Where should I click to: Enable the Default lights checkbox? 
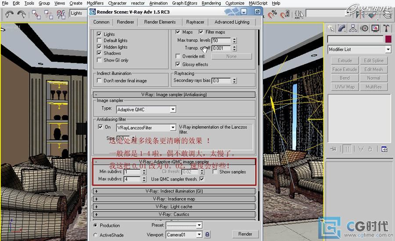(99, 40)
